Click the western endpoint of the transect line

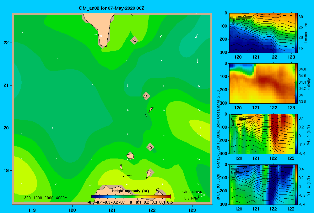[52, 128]
